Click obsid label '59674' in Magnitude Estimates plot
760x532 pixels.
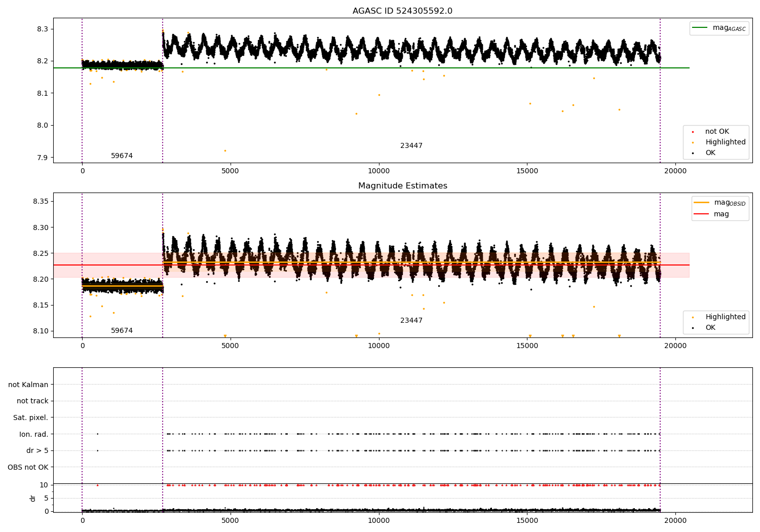(122, 331)
